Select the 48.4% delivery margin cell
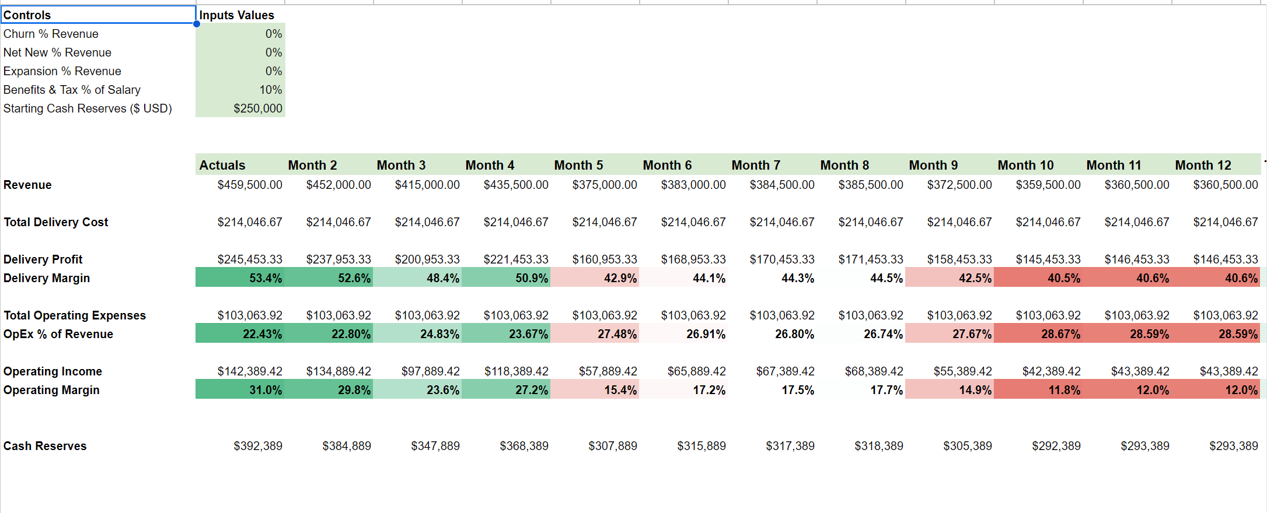The image size is (1267, 513). (x=418, y=278)
